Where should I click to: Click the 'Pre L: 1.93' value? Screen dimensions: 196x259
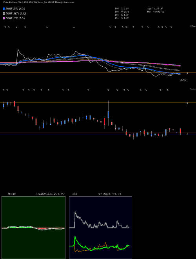click(x=122, y=15)
